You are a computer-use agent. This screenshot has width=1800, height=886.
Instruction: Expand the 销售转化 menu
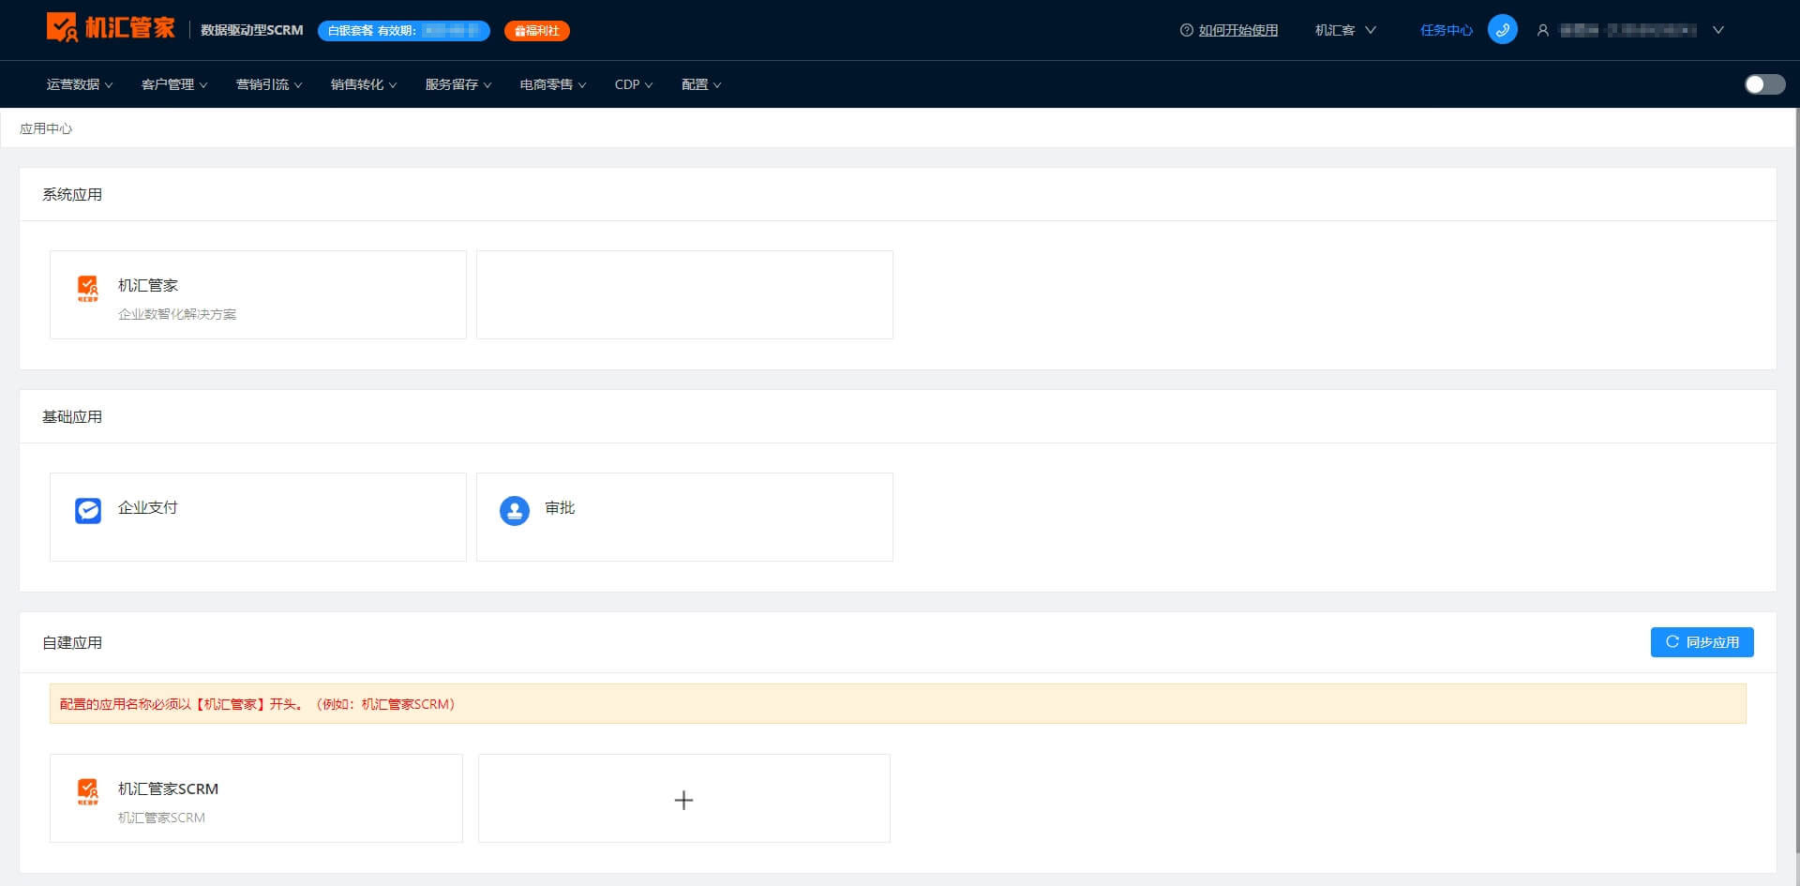point(364,84)
